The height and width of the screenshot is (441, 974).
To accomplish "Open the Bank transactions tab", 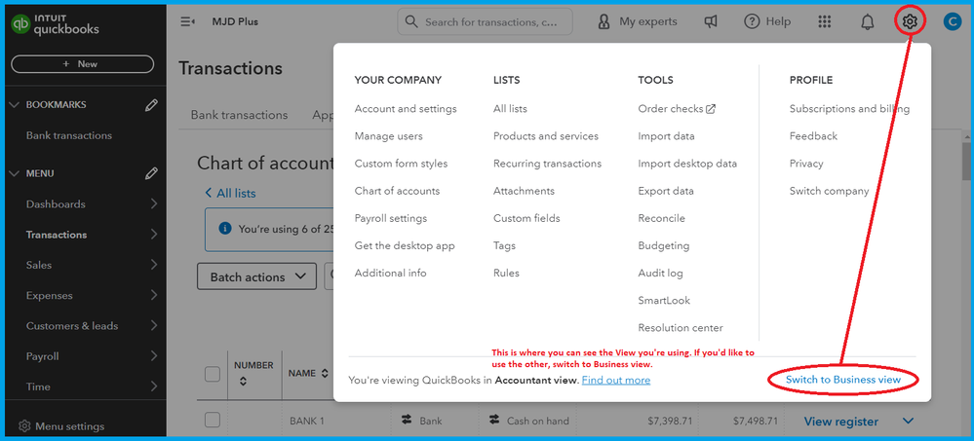I will coord(239,115).
